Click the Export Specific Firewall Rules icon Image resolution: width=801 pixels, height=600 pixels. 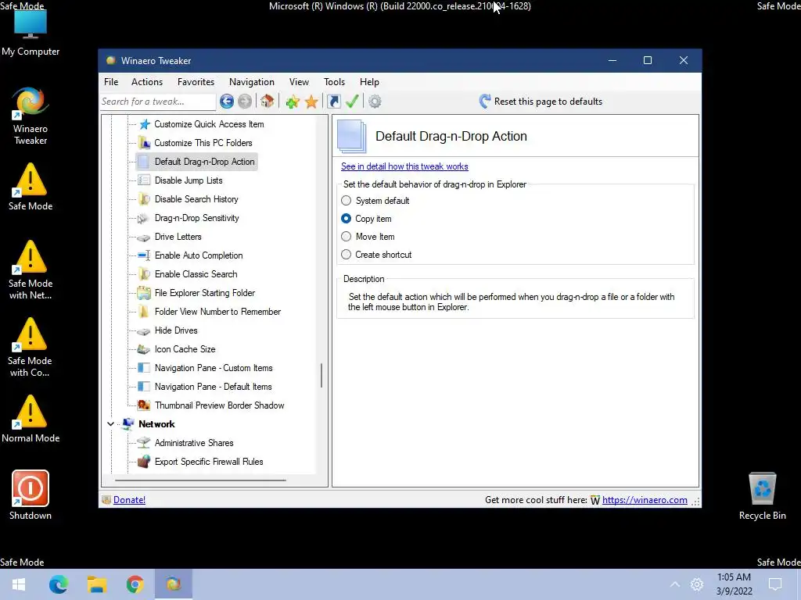tap(144, 461)
